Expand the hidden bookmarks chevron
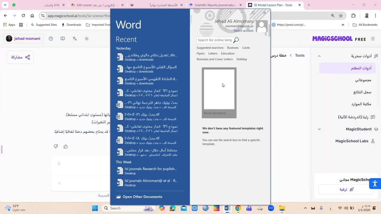 [x=343, y=25]
